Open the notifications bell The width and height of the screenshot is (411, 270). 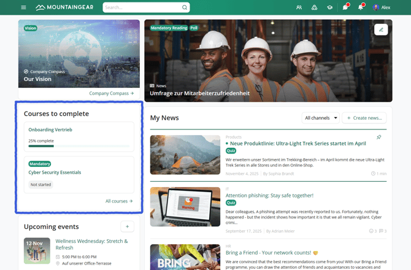click(x=360, y=7)
